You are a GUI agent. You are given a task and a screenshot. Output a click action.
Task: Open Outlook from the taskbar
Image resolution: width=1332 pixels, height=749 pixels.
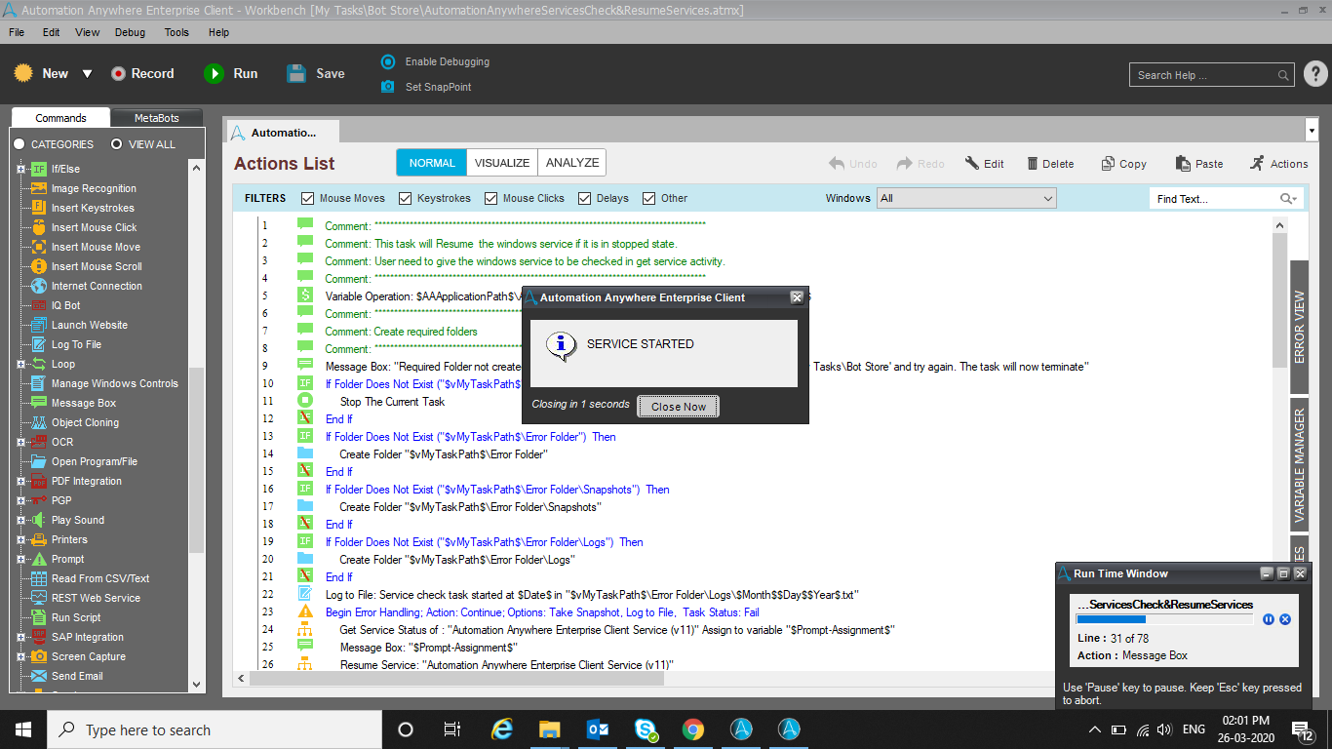click(x=598, y=729)
